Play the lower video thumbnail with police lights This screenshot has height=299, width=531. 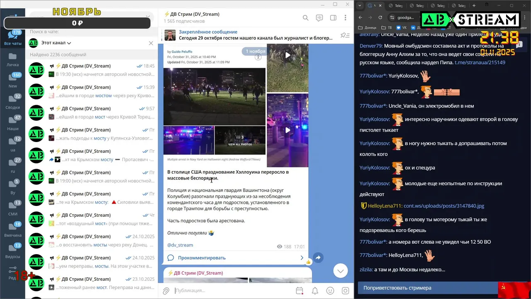tap(287, 130)
